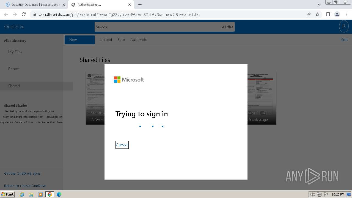Click the Action Center flag icon

(326, 194)
